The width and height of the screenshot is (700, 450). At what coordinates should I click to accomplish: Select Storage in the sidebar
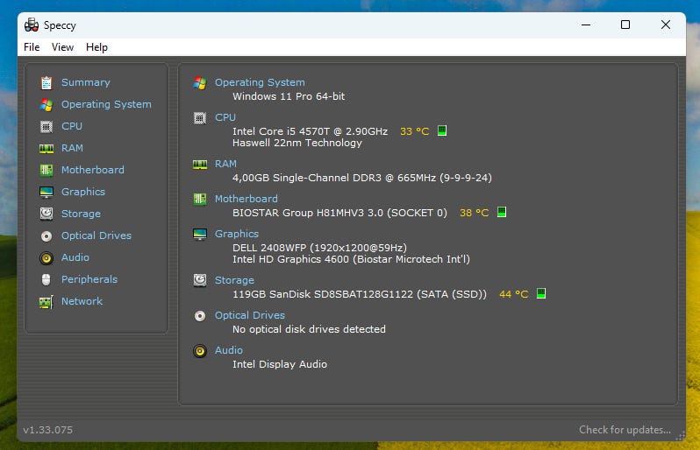(x=81, y=214)
